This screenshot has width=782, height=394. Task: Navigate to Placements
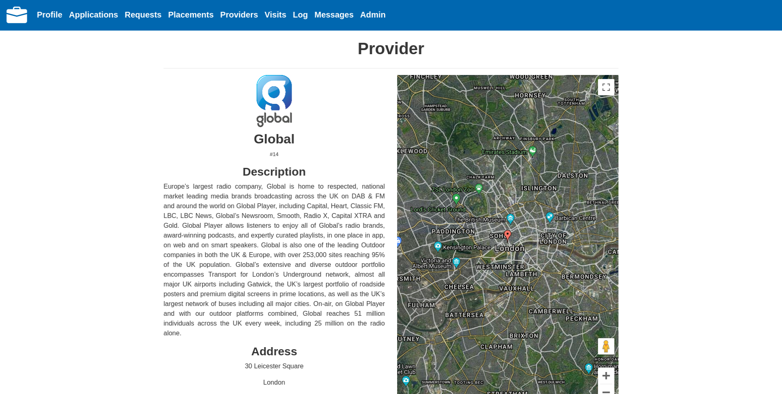coord(191,15)
